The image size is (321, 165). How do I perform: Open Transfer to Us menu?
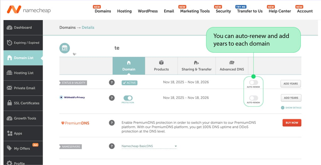click(250, 11)
